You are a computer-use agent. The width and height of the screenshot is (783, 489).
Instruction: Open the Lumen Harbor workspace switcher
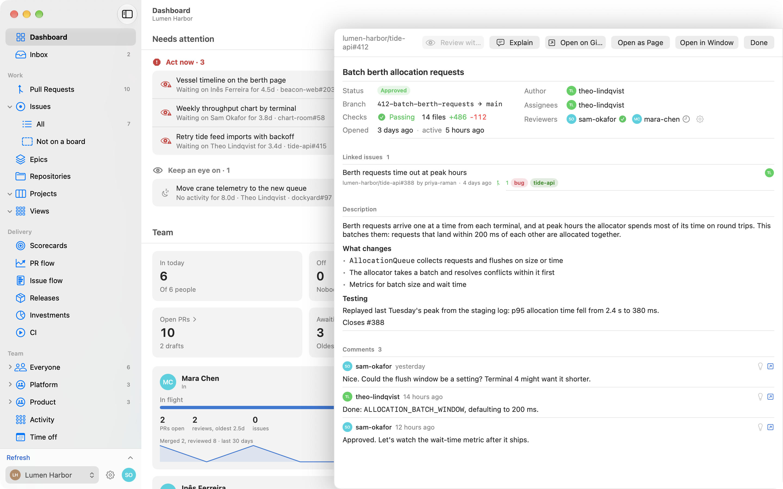tap(52, 475)
